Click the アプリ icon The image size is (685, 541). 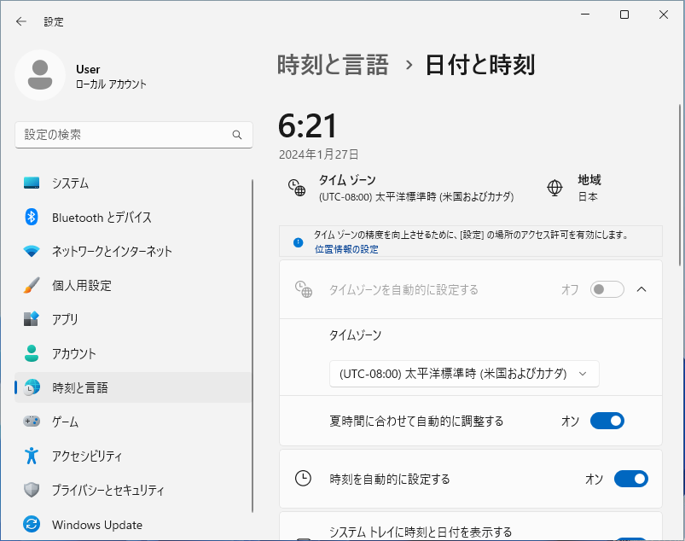32,319
